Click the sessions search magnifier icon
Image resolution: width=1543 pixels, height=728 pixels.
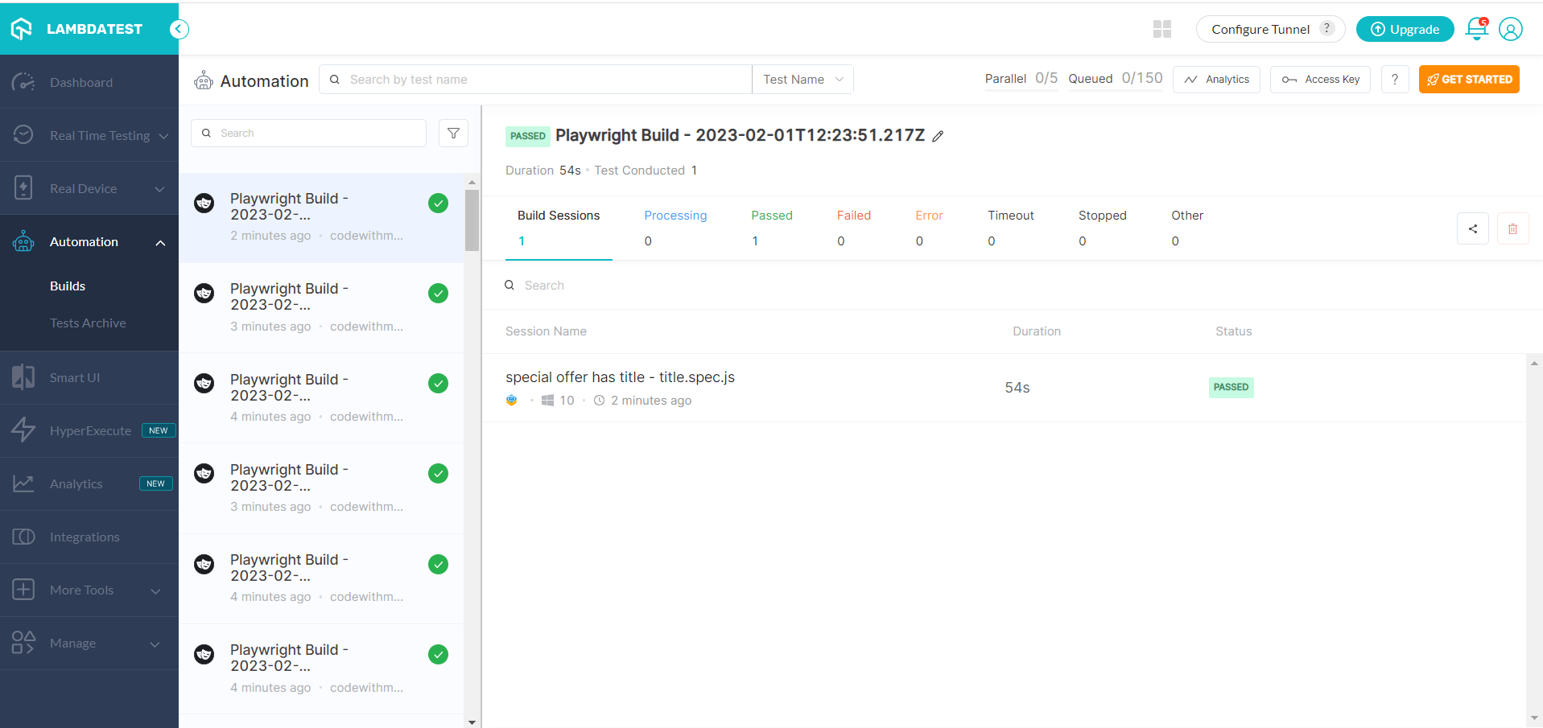(x=510, y=285)
